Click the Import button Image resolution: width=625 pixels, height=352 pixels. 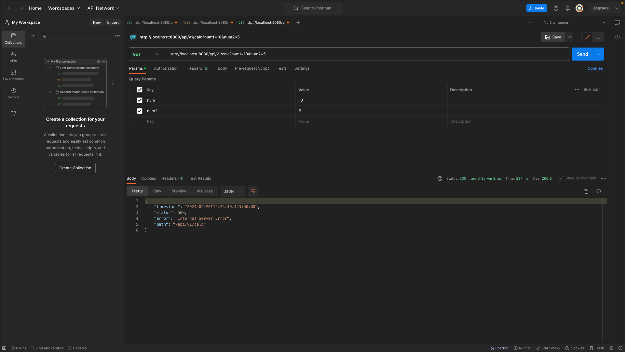(x=113, y=22)
